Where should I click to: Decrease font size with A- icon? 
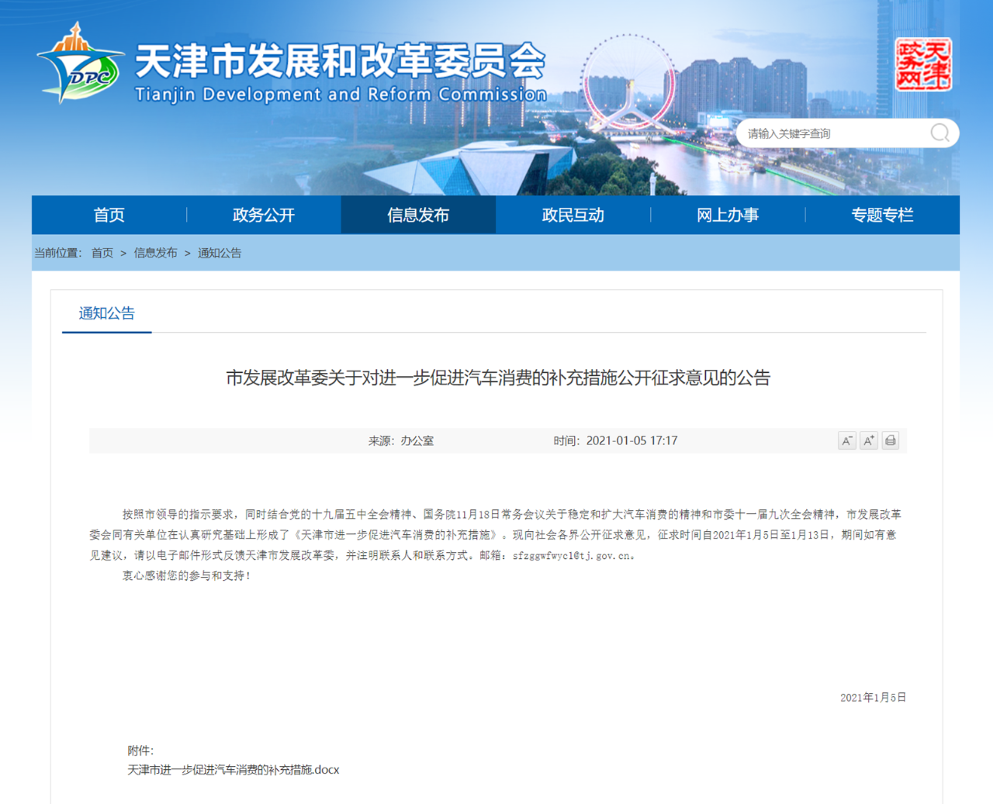point(846,440)
